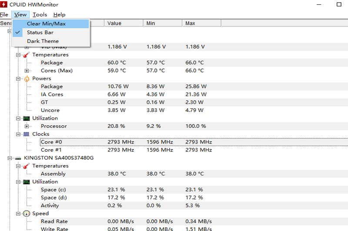Open the Help menu
Screen dimensions: 348x231
pyautogui.click(x=59, y=15)
